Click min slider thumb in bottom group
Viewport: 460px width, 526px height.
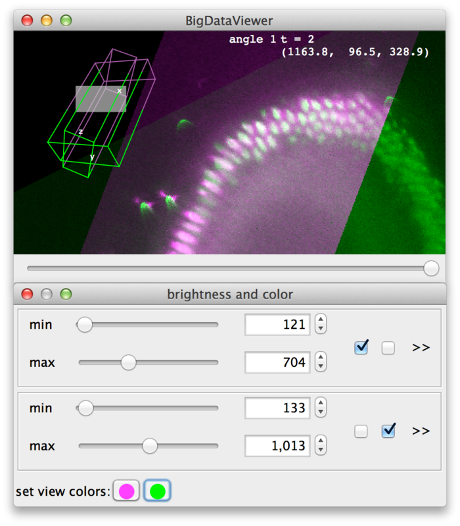click(85, 408)
